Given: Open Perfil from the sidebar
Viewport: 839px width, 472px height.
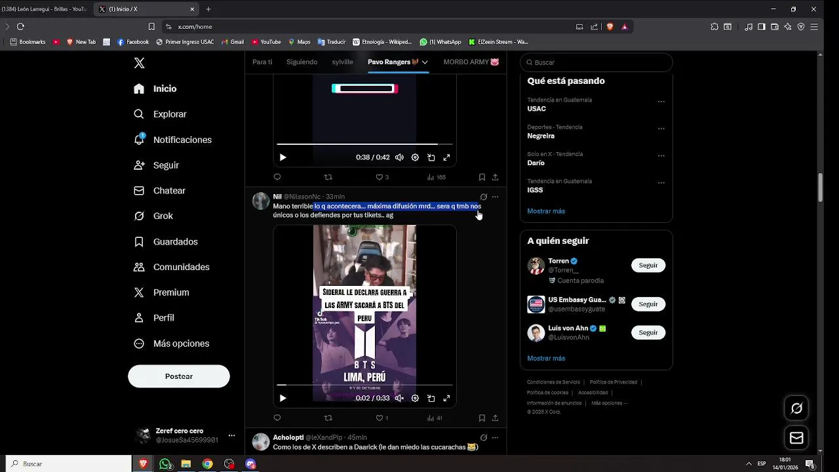Looking at the screenshot, I should [x=154, y=318].
